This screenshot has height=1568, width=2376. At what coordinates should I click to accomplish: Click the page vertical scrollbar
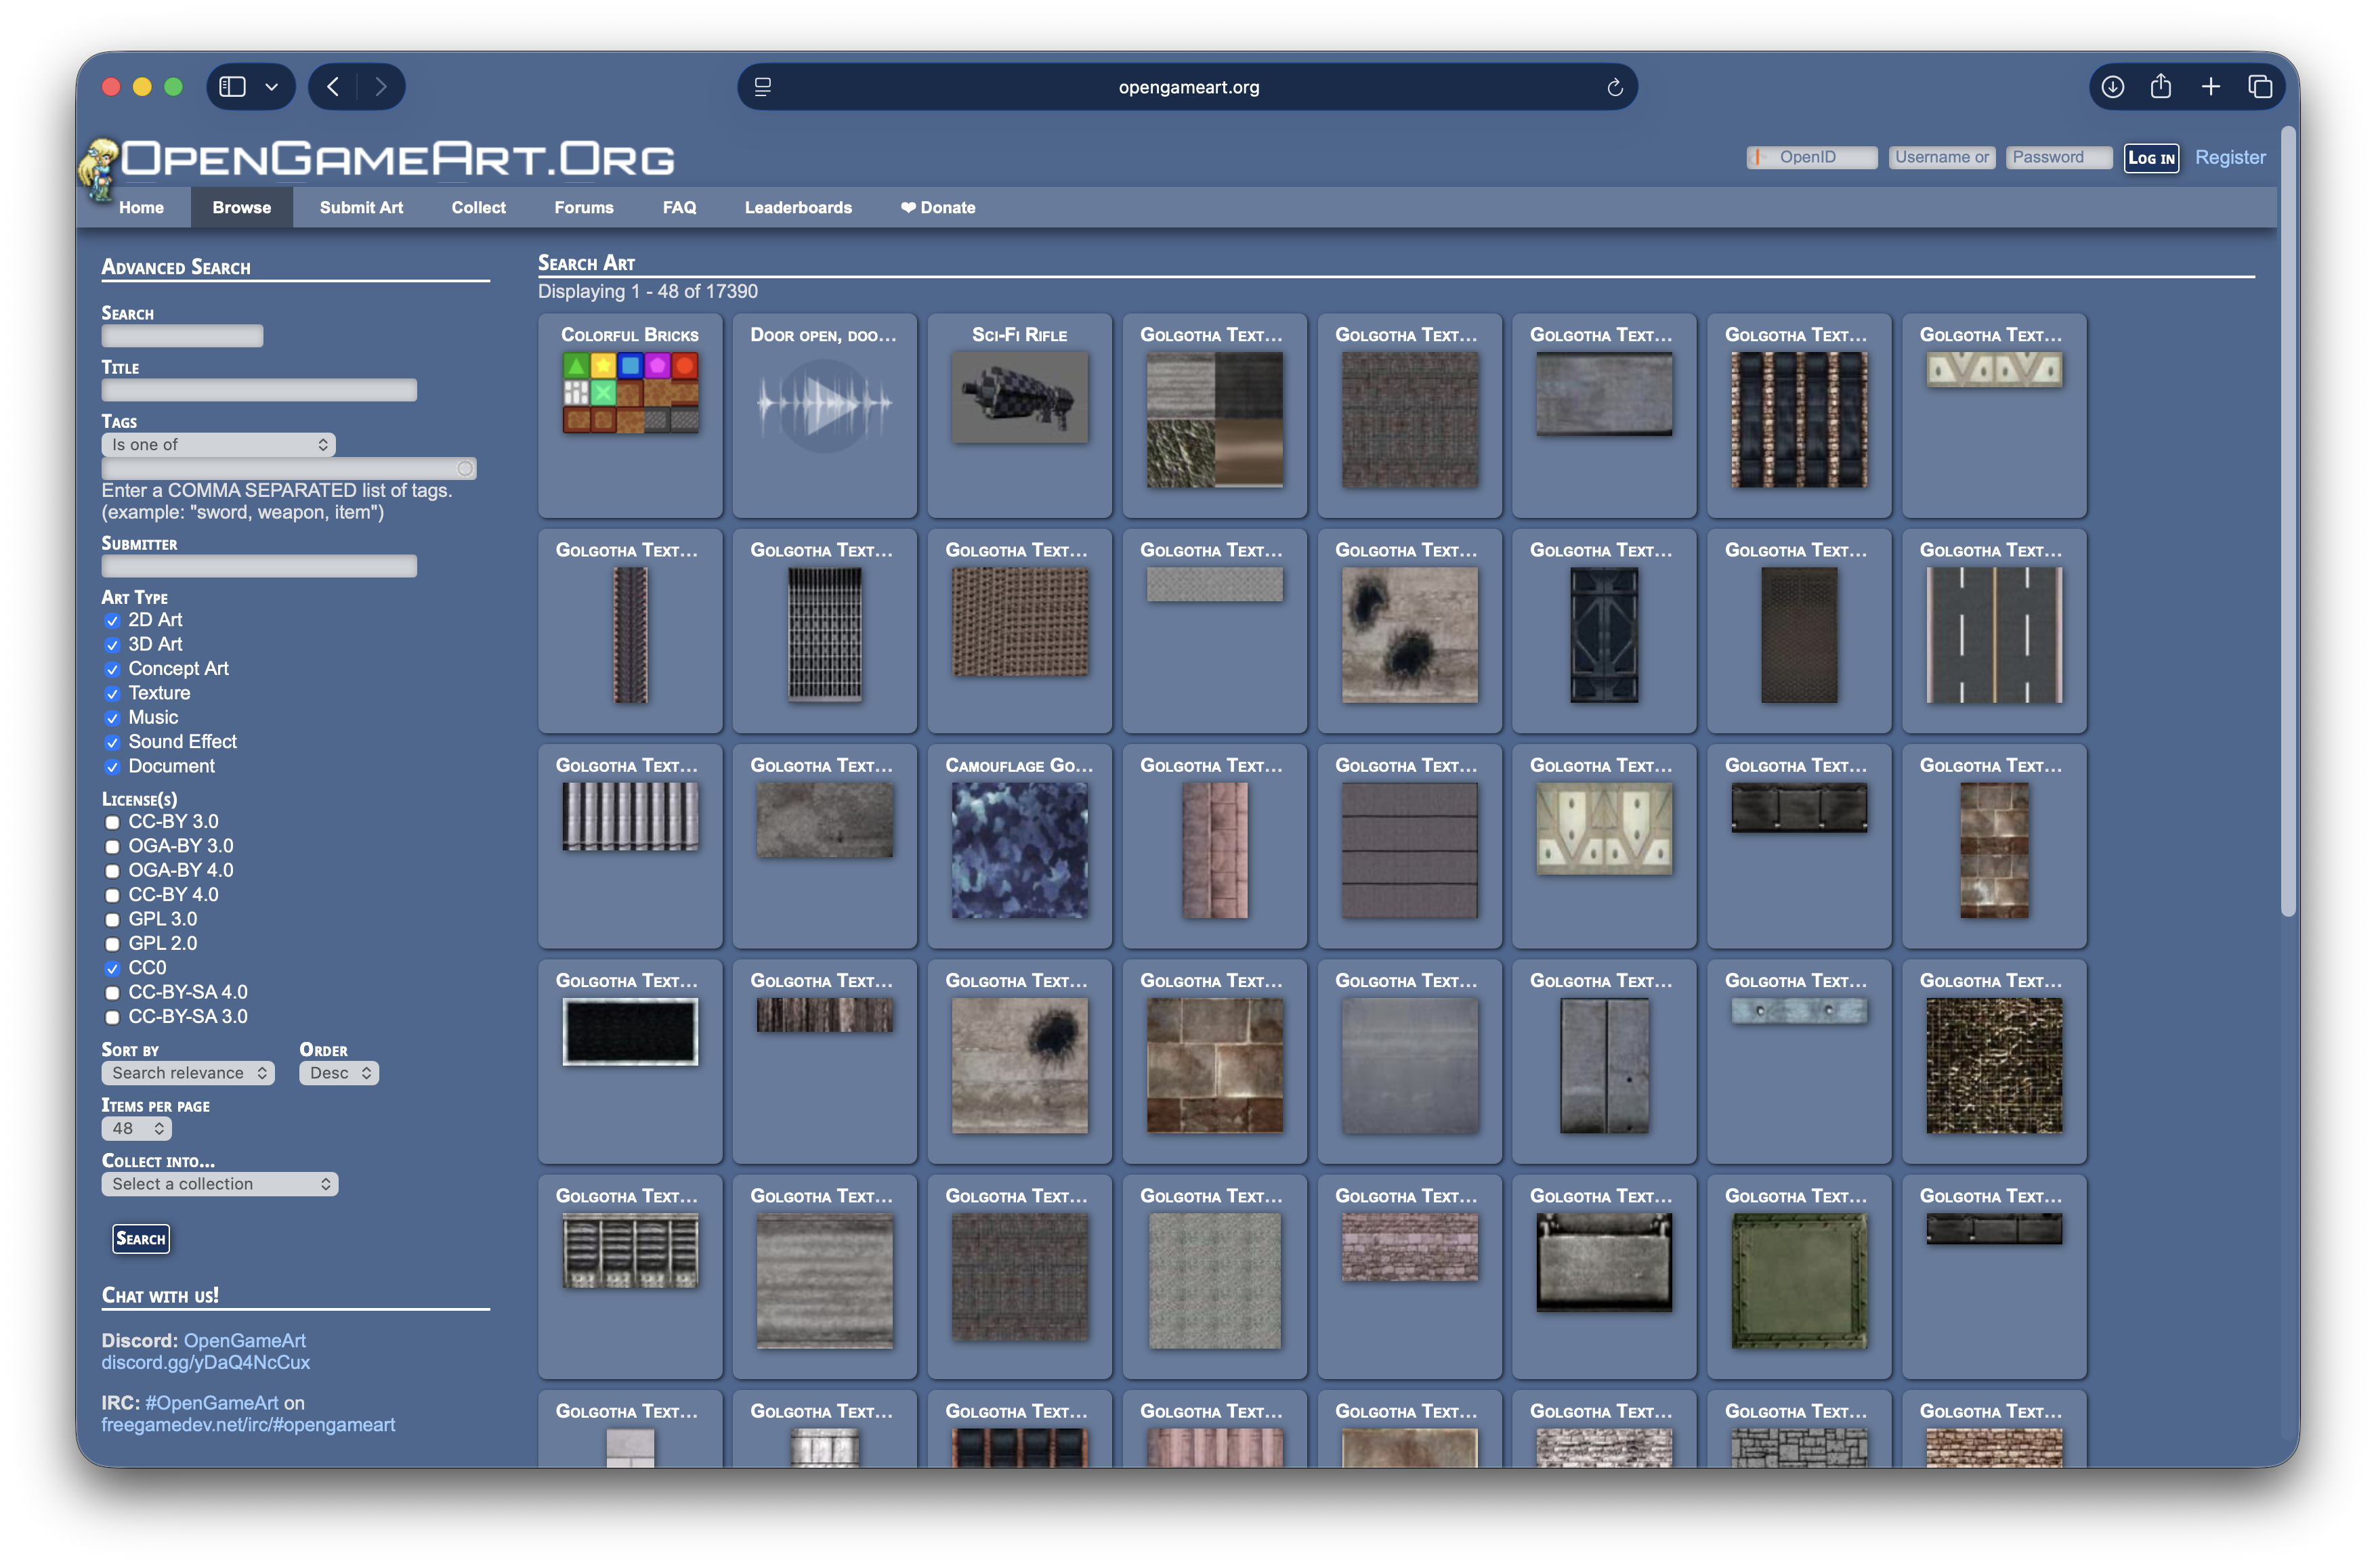tap(2288, 520)
